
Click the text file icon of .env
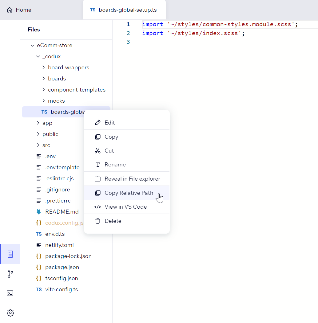tap(39, 156)
